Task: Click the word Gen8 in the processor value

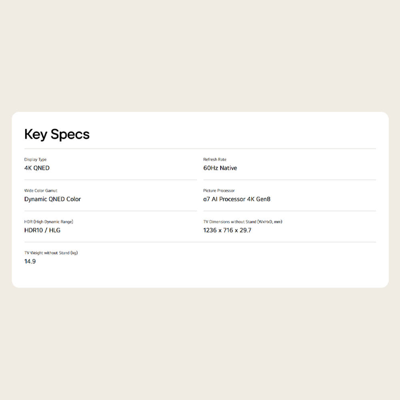Action: point(263,199)
